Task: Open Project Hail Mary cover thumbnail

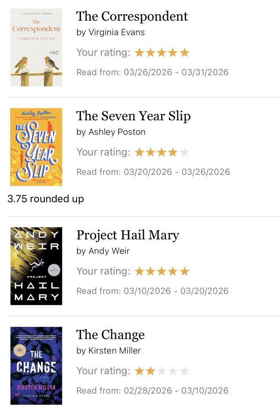Action: click(36, 266)
